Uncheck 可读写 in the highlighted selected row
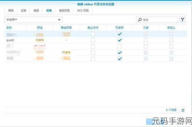192x127 pixels. [x=120, y=34]
